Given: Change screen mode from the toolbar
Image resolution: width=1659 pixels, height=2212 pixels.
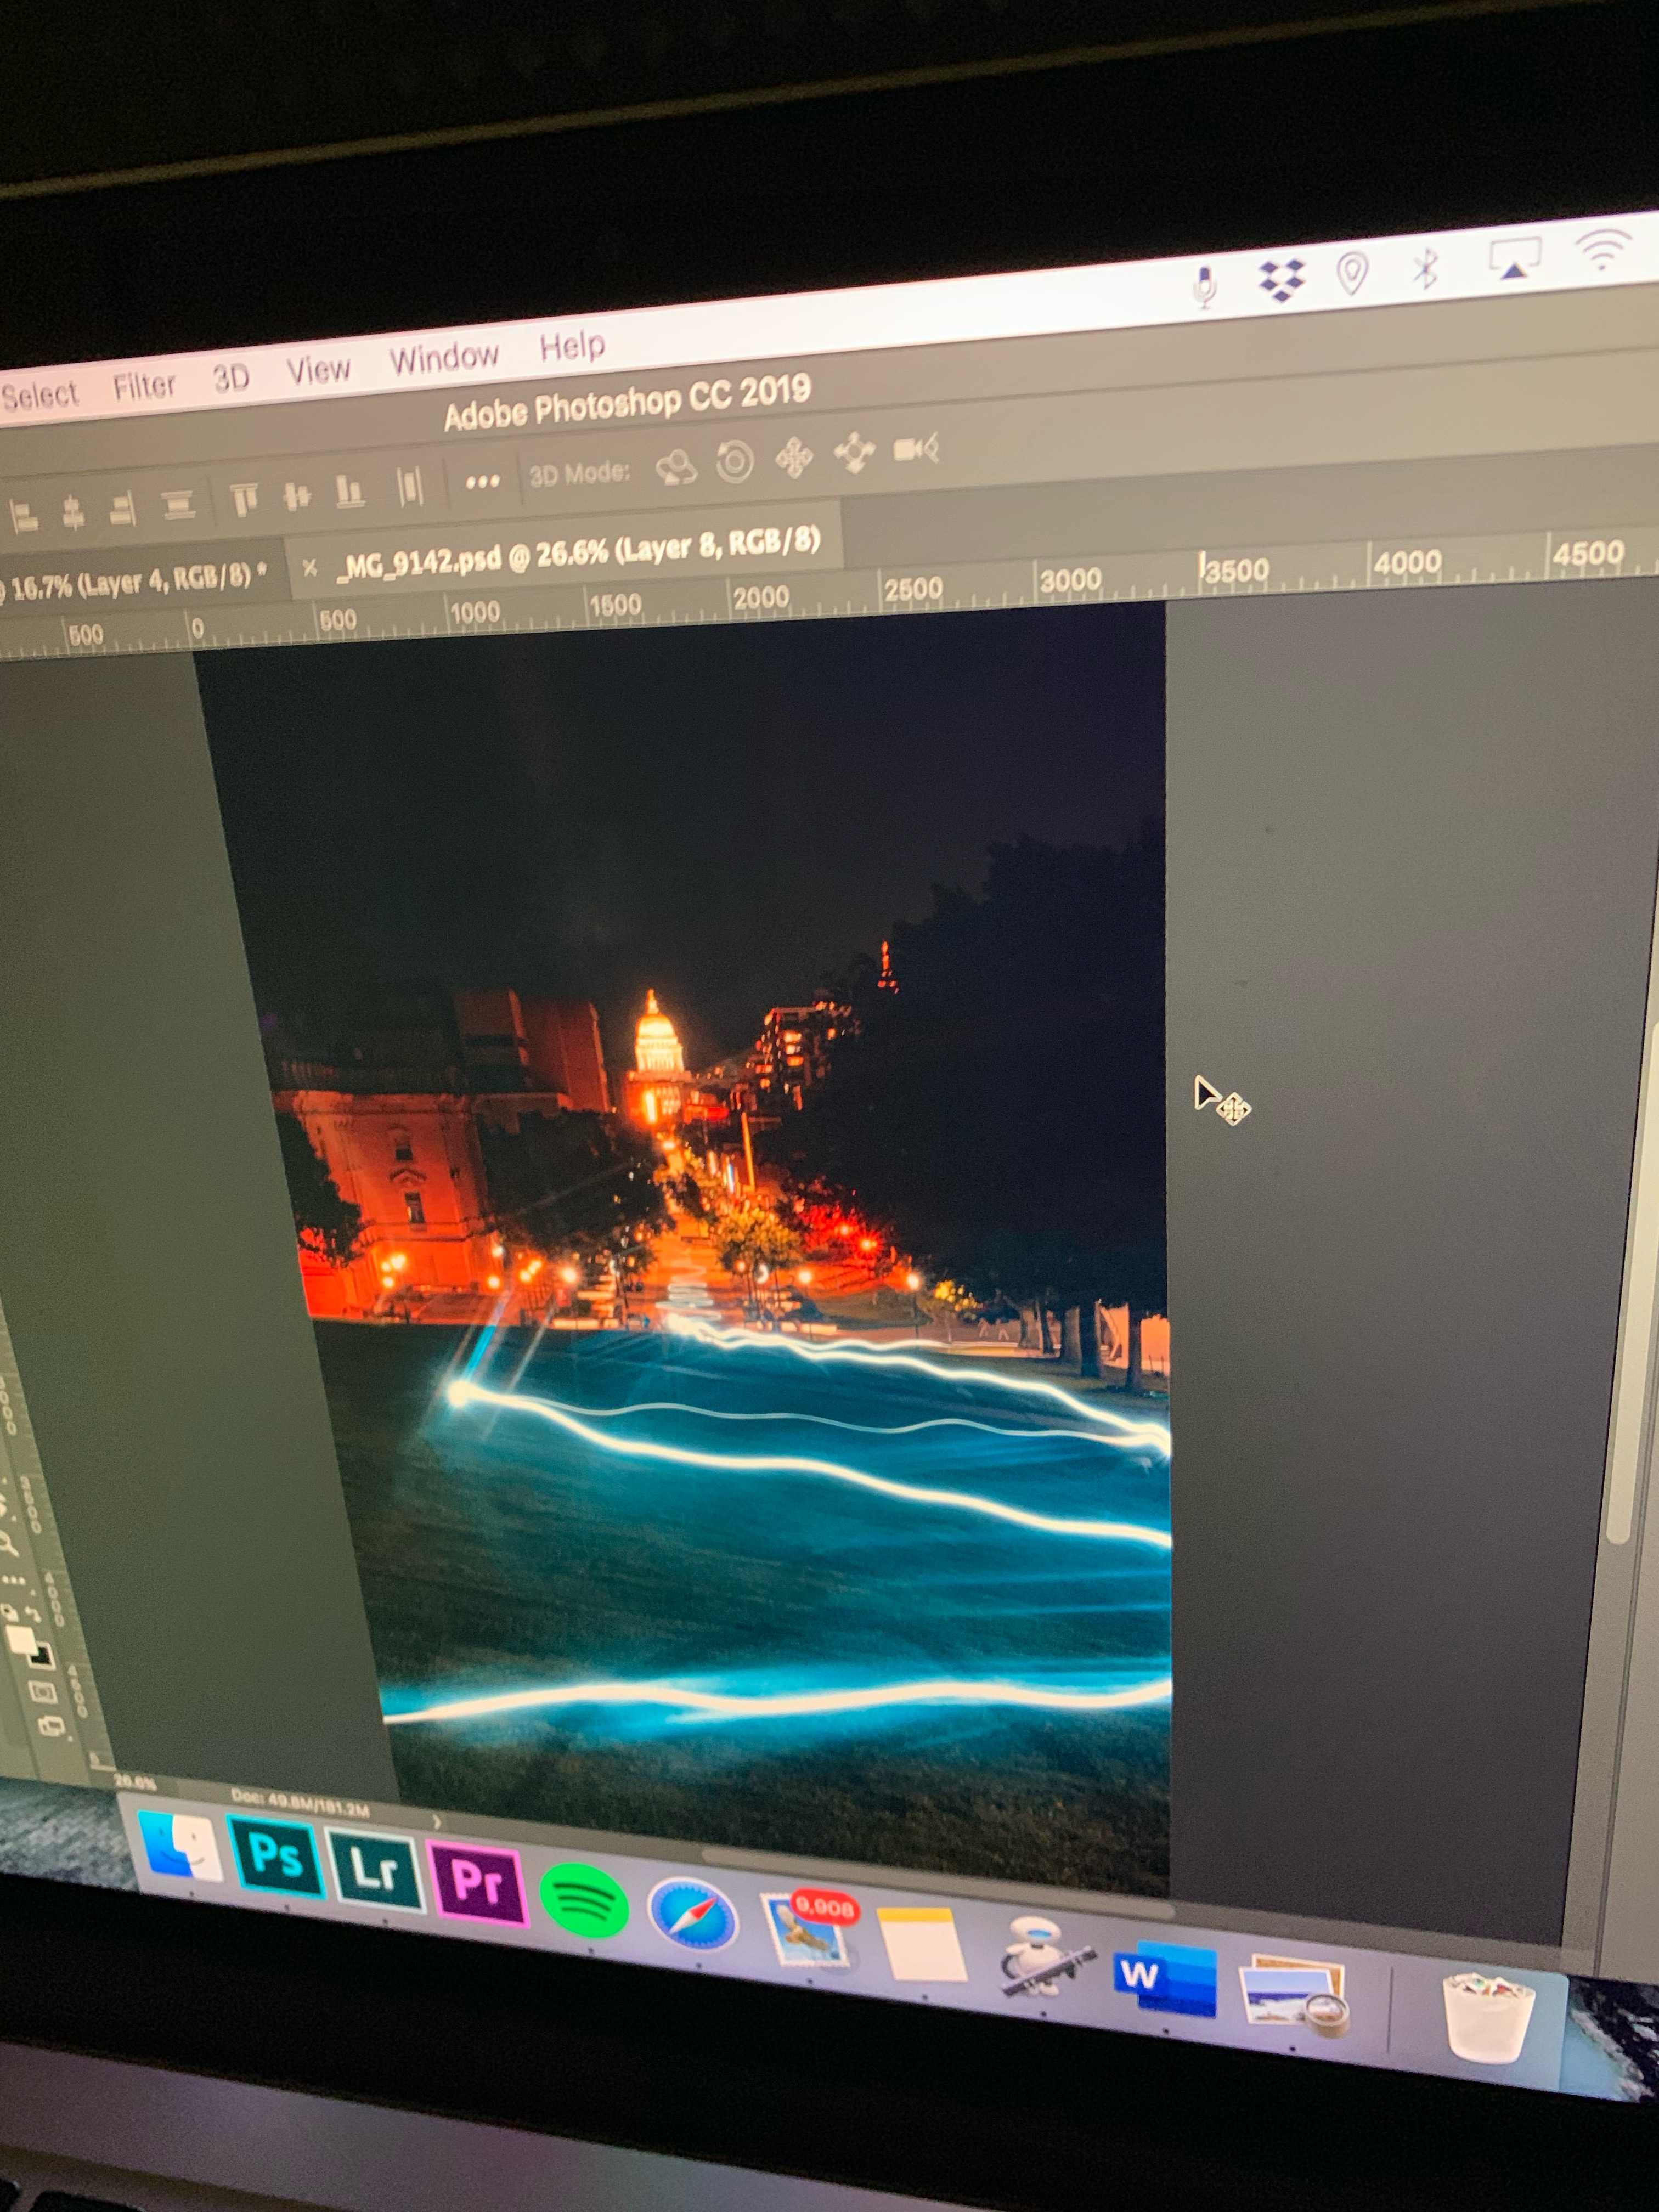Looking at the screenshot, I should 51,1725.
